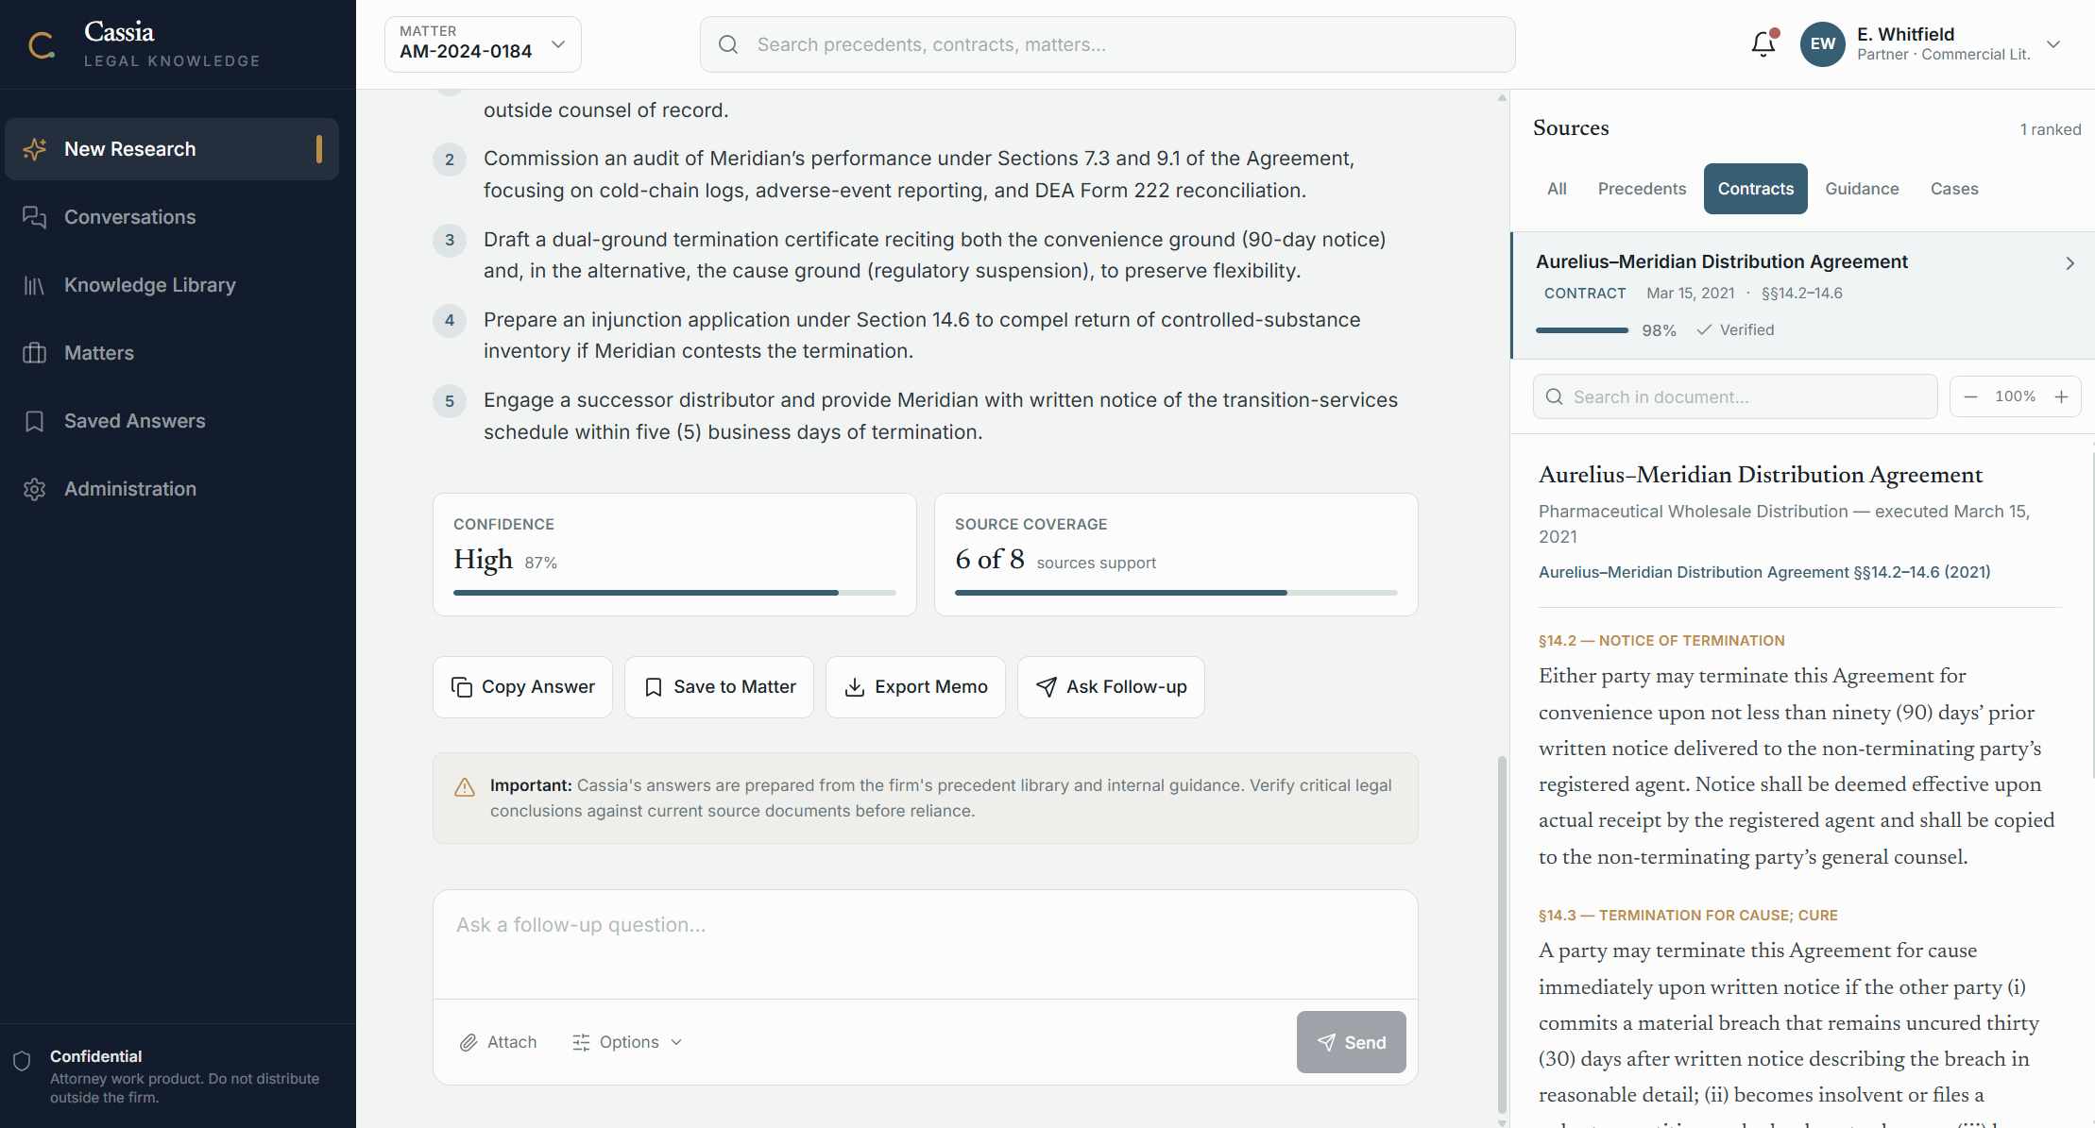Export the answer as memo
Image resolution: width=2095 pixels, height=1128 pixels.
click(x=915, y=687)
